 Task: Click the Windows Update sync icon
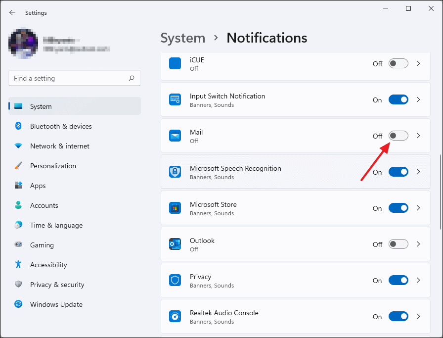[18, 304]
